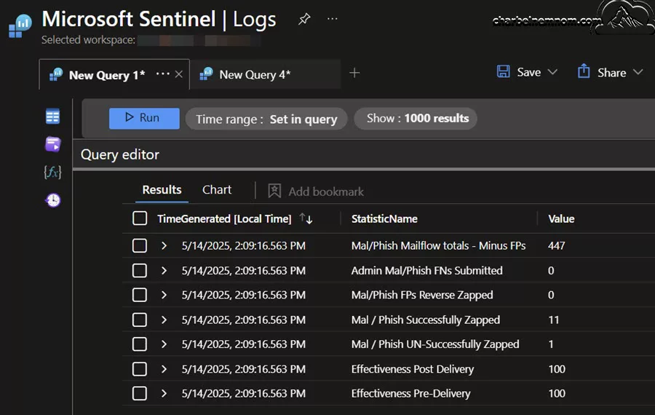655x415 pixels.
Task: Change Time range Set in query
Action: [x=266, y=119]
